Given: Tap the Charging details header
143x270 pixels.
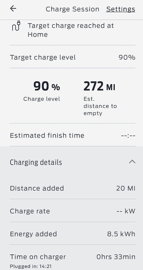Looking at the screenshot, I should pyautogui.click(x=73, y=162).
